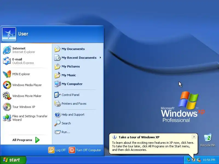Select the Control Panel menu entry text
This screenshot has width=219, height=164.
pyautogui.click(x=70, y=95)
